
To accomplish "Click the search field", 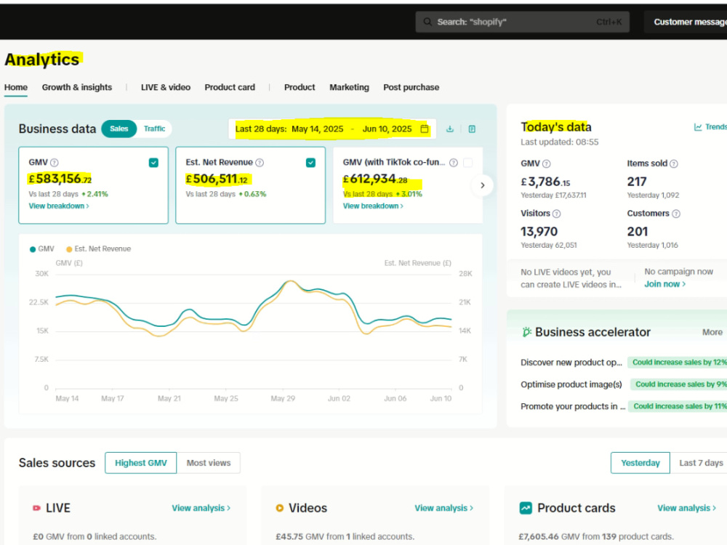I will (523, 22).
